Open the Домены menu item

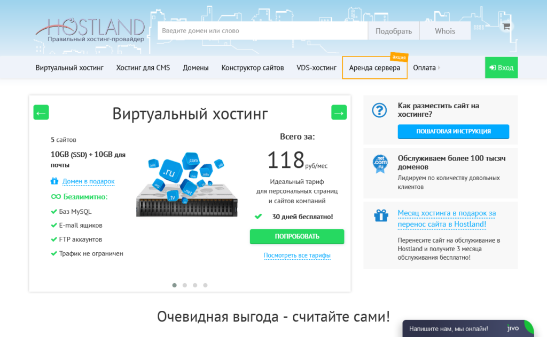click(196, 68)
